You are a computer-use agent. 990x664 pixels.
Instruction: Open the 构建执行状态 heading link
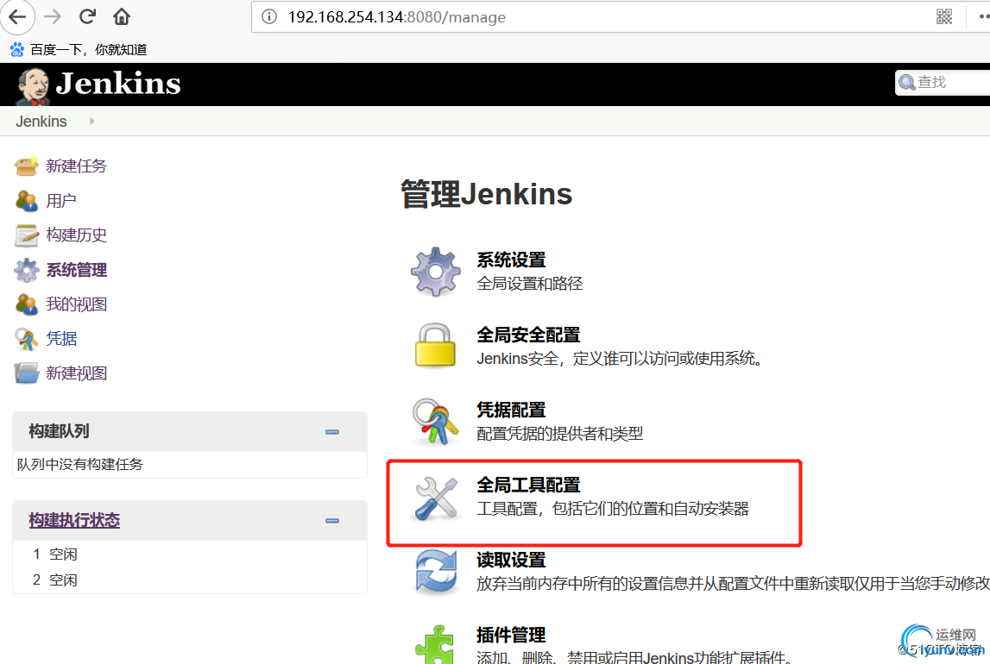click(74, 520)
